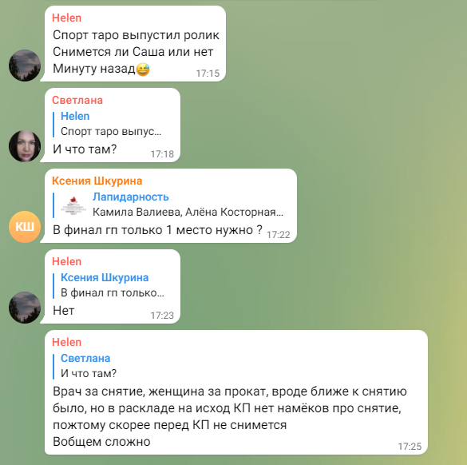Select the message starting Врач за снятие
Image resolution: width=467 pixels, height=465 pixels.
click(230, 416)
